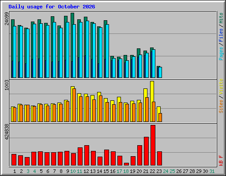Click the y-axis value 1003

click(7, 85)
